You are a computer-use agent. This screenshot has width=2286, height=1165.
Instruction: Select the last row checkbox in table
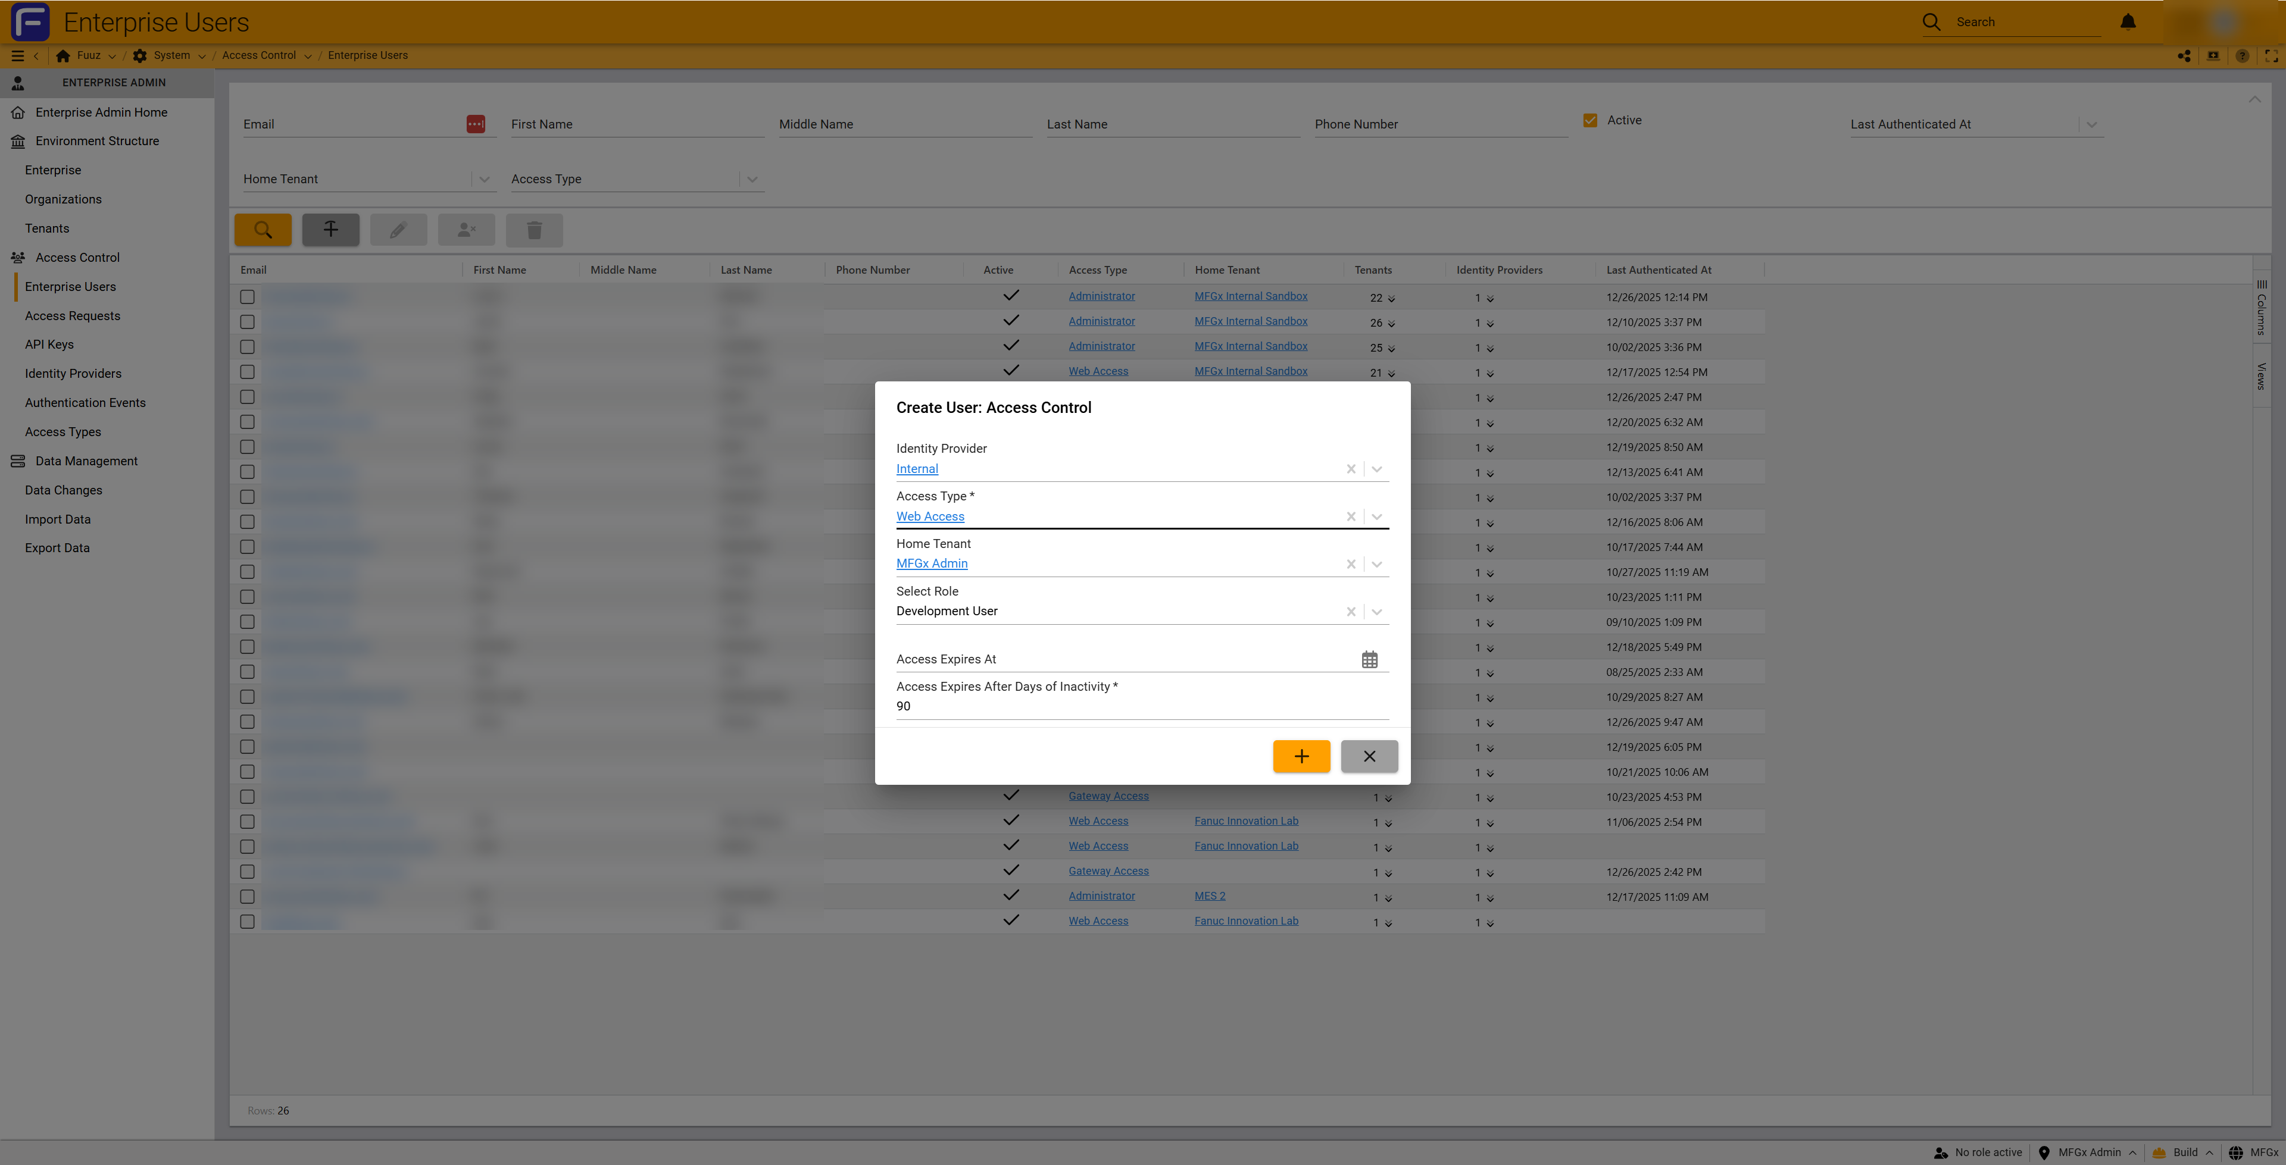[248, 922]
